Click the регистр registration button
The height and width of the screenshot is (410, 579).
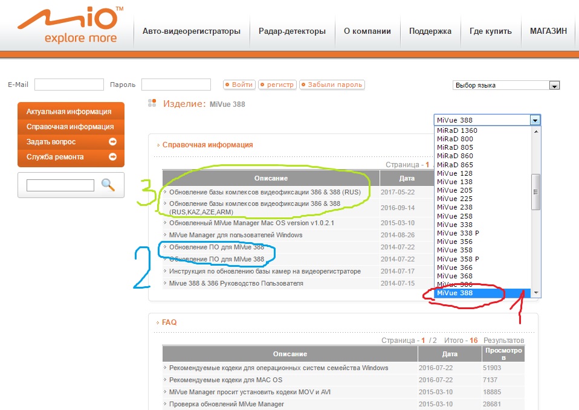(x=277, y=85)
